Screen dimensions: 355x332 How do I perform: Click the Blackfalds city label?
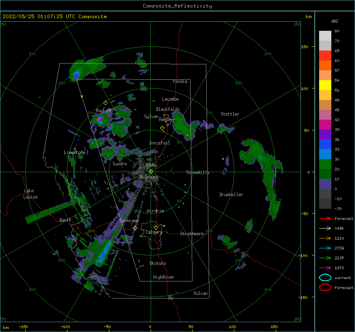[168, 109]
